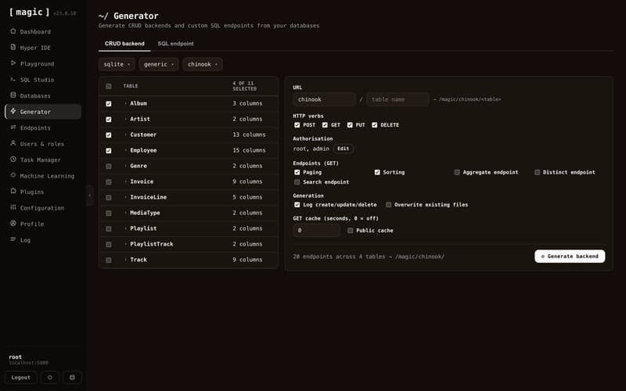This screenshot has height=391, width=626.
Task: Open Task Manager via its clock icon
Action: click(13, 160)
